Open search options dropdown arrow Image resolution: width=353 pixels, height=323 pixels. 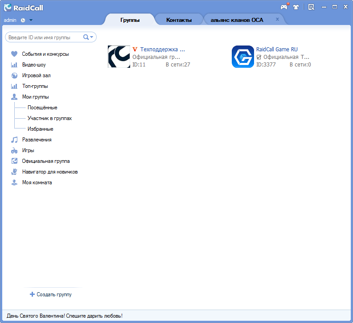(x=92, y=37)
